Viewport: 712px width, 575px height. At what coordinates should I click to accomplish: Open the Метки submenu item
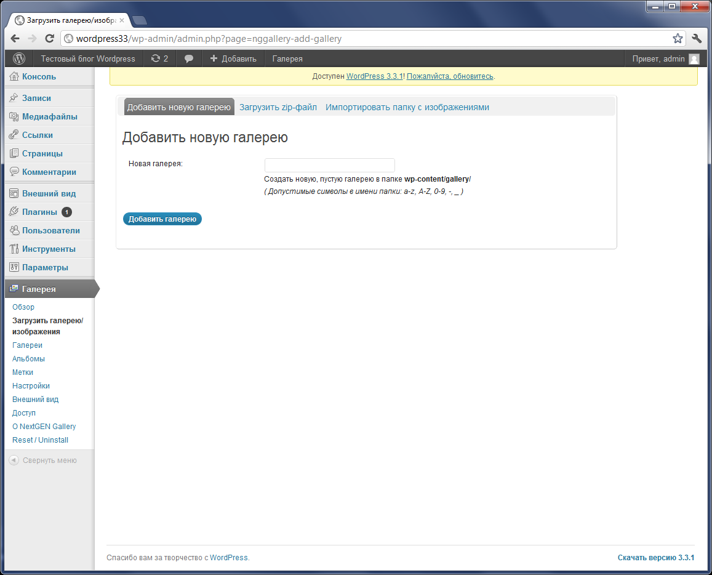[23, 372]
